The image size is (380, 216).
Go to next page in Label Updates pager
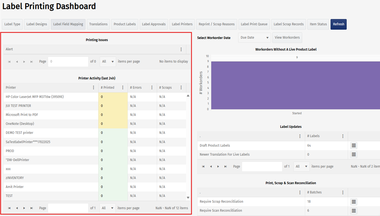(x=218, y=166)
